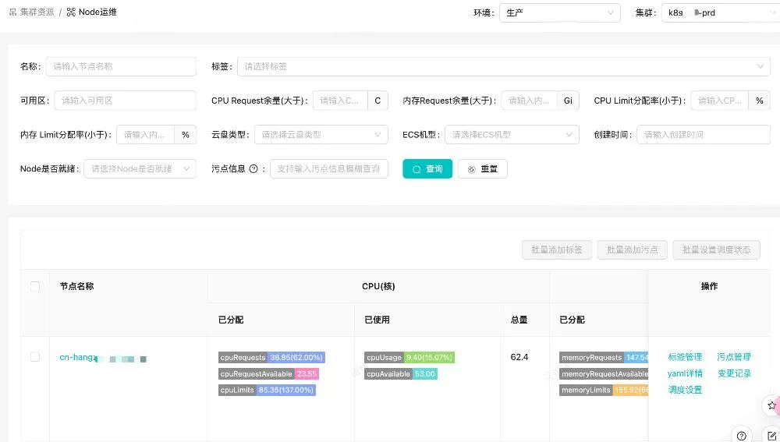Viewport: 780px width, 442px height.
Task: Click 标签管理 in the operations column
Action: [x=685, y=357]
